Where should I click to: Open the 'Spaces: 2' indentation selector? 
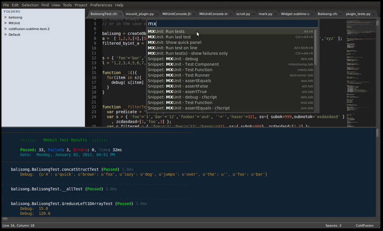[333, 225]
